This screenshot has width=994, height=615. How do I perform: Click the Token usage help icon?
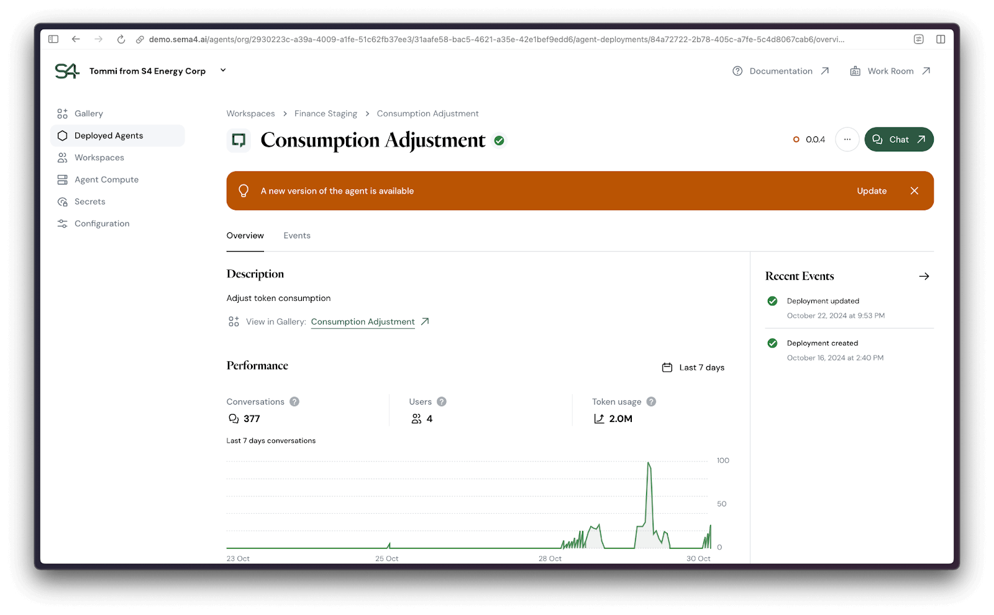(x=651, y=402)
